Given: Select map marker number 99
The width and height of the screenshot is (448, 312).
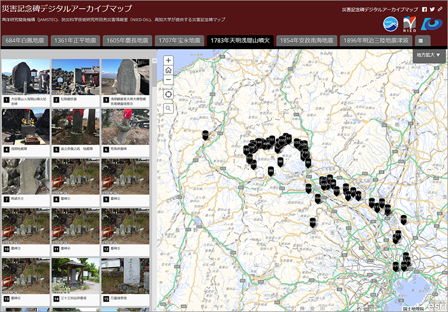Looking at the screenshot, I should click(270, 171).
